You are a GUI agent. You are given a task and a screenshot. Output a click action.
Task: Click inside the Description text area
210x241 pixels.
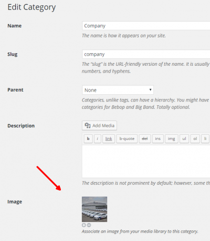pyautogui.click(x=146, y=162)
